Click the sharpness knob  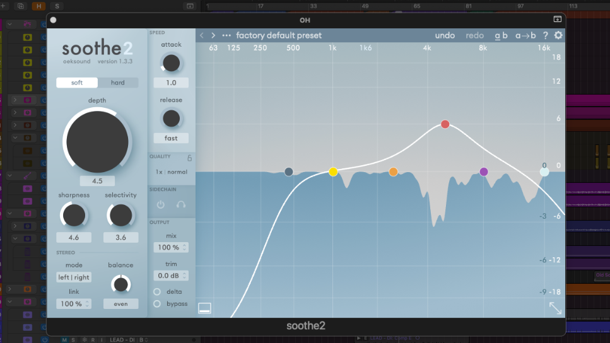(74, 215)
